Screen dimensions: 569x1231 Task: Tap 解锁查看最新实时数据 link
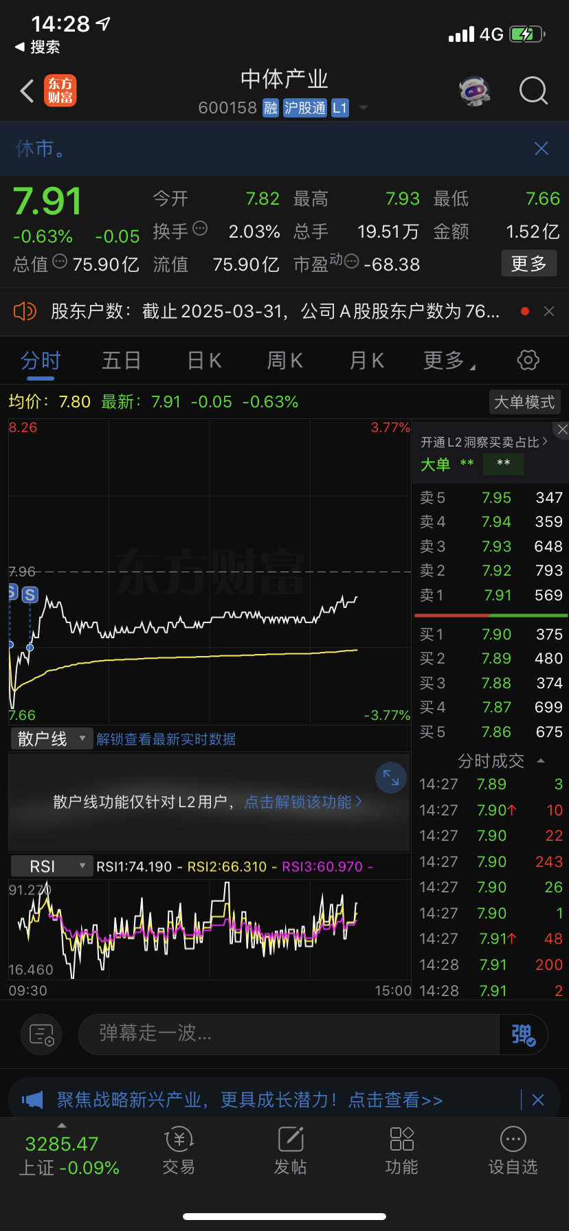click(x=166, y=739)
